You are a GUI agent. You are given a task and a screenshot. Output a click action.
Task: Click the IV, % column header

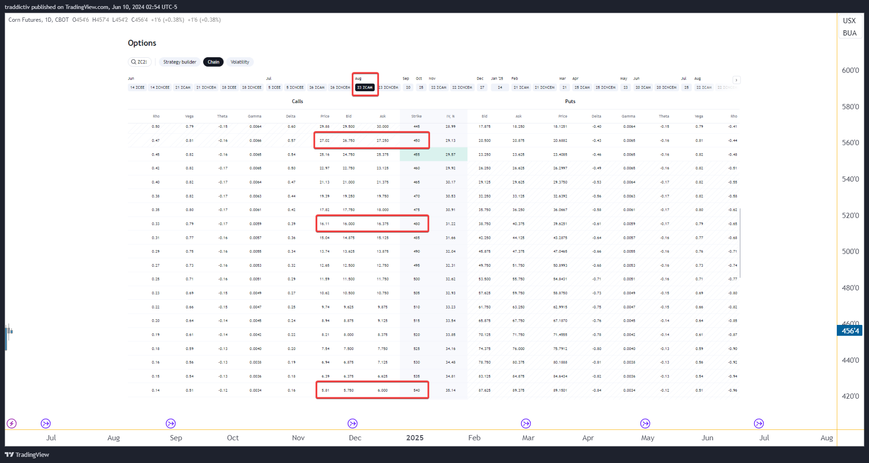tap(450, 116)
